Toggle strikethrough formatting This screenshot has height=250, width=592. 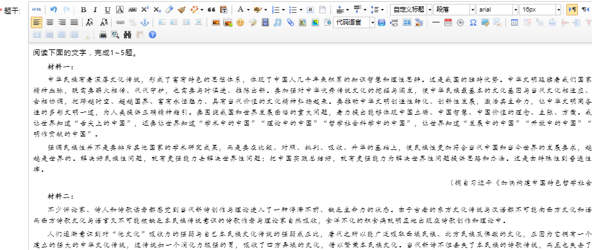[133, 10]
